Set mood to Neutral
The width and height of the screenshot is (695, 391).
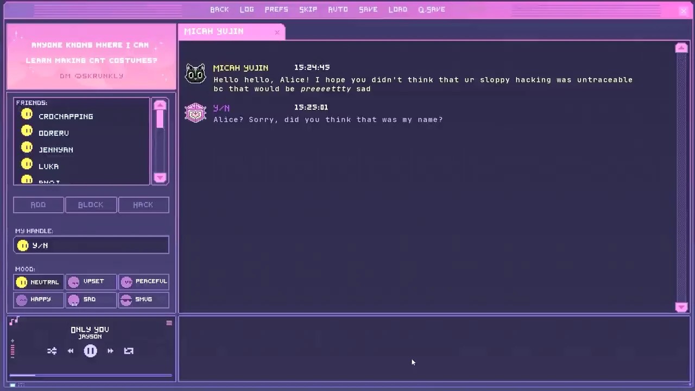[x=38, y=282]
